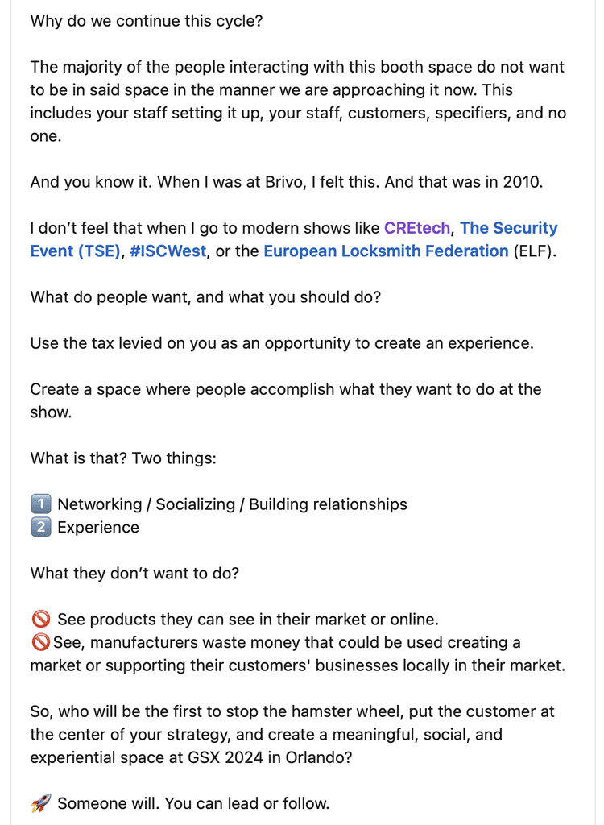604x825 pixels.
Task: Open the CREtech link
Action: pyautogui.click(x=416, y=228)
